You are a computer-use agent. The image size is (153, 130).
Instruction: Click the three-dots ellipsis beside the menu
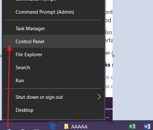coord(107,117)
